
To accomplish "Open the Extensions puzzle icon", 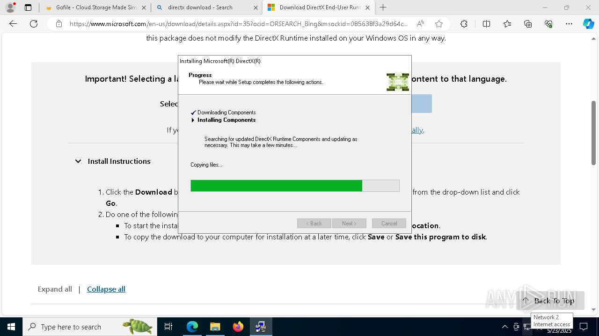I will 464,24.
